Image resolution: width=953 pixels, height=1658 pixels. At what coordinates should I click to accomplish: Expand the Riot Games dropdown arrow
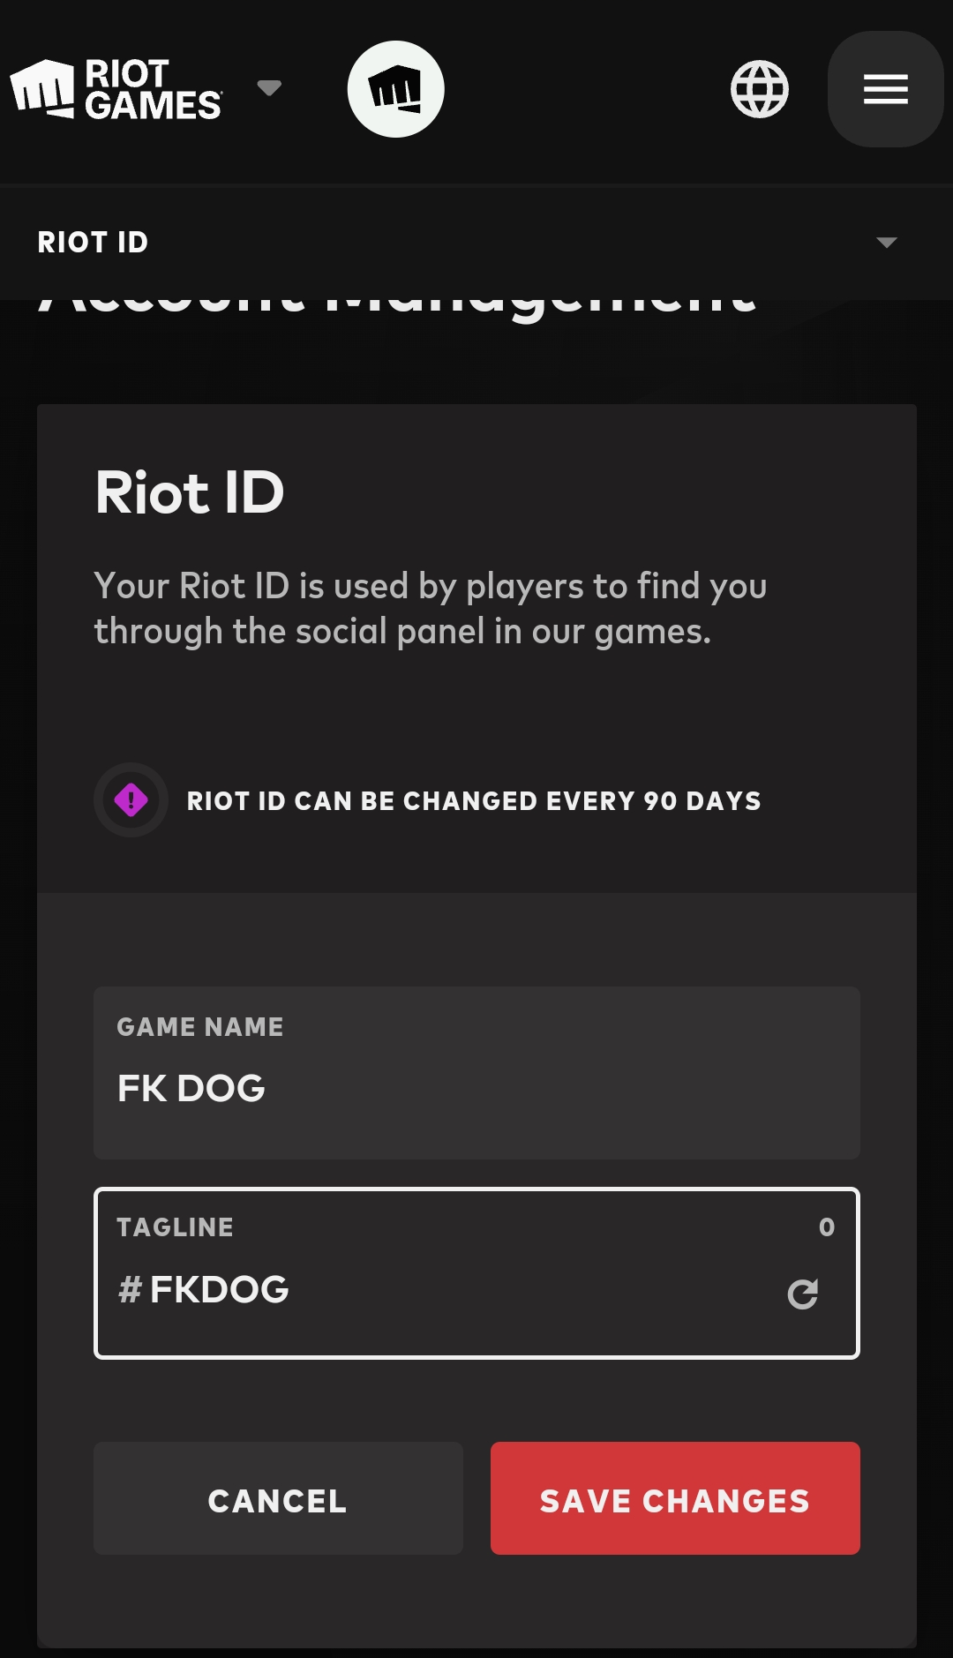pyautogui.click(x=269, y=87)
